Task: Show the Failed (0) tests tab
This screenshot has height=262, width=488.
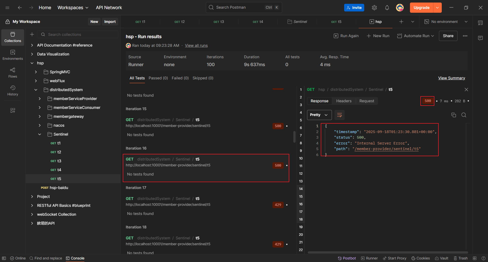Action: click(x=180, y=78)
